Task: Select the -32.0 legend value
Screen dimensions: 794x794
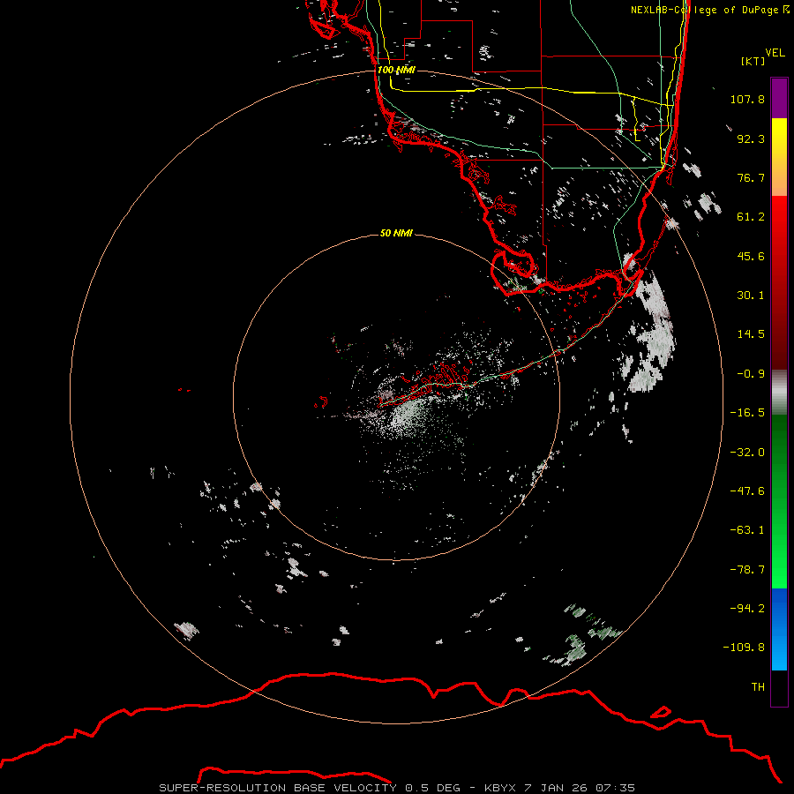Action: (x=747, y=453)
